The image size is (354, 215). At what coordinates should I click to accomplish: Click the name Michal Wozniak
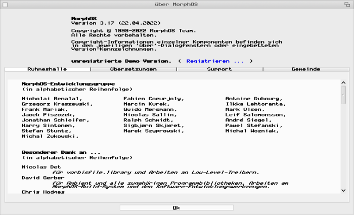click(x=251, y=131)
